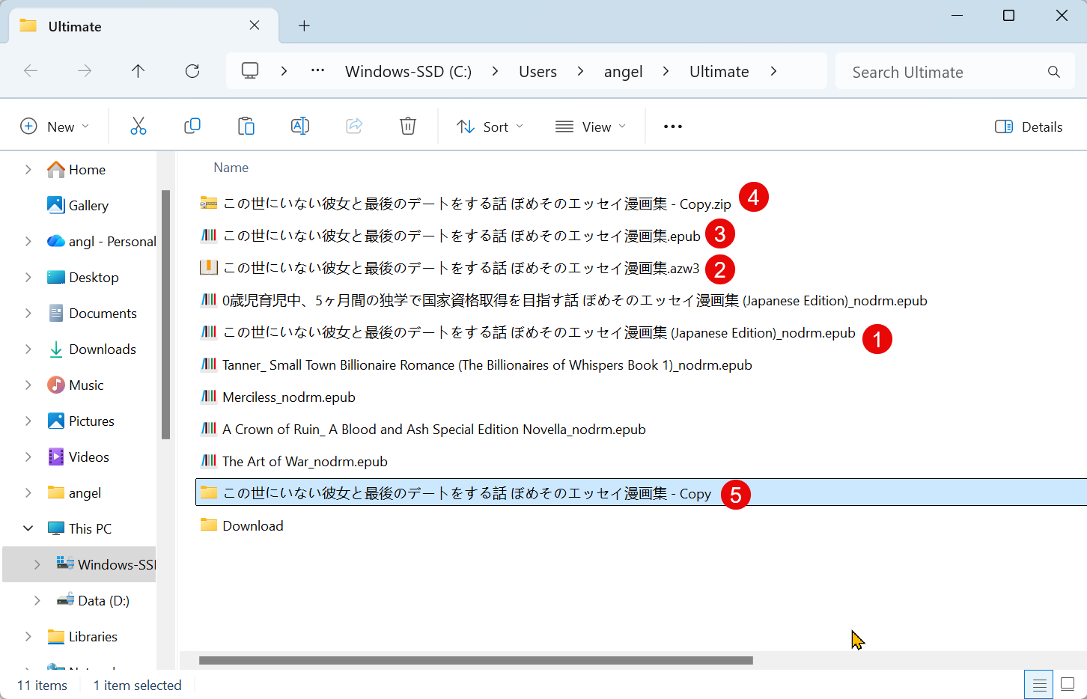The width and height of the screenshot is (1087, 699).
Task: Click the Copy.zip file's archive icon
Action: [209, 203]
